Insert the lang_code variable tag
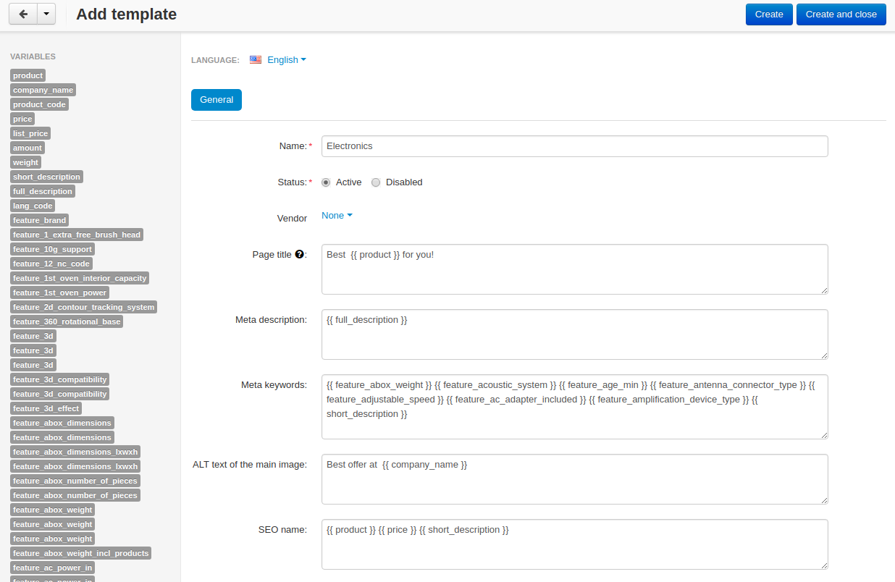 point(33,206)
